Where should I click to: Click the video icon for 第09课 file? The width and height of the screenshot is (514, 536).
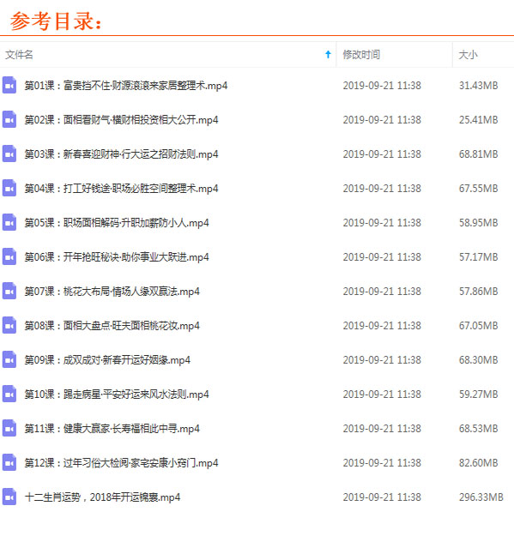(x=9, y=359)
